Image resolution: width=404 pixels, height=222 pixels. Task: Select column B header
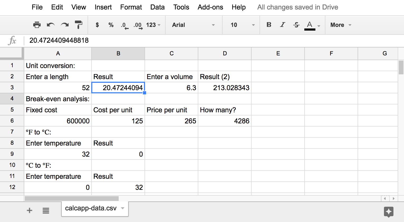pos(118,54)
